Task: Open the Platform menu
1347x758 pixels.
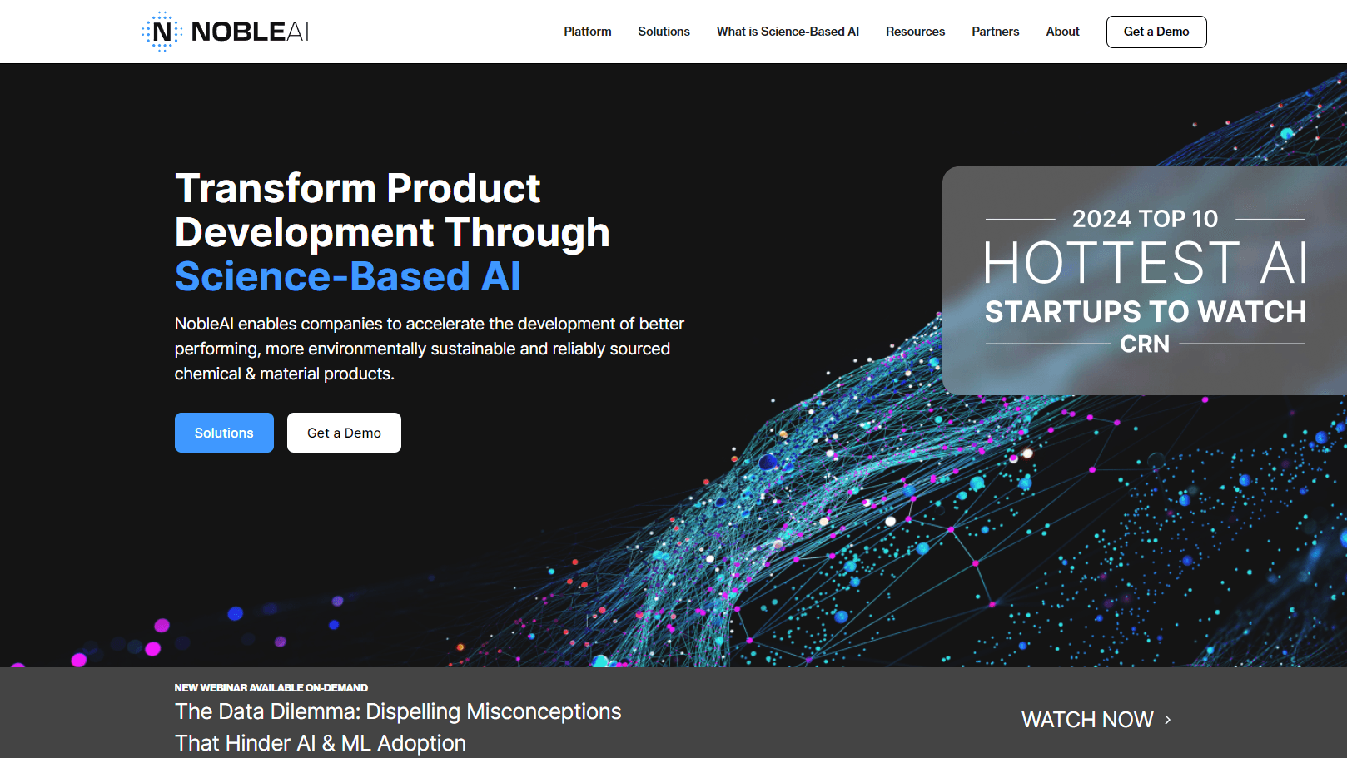Action: click(x=588, y=32)
